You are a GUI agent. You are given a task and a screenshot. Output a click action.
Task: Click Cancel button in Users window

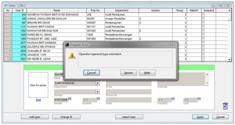click(220, 117)
